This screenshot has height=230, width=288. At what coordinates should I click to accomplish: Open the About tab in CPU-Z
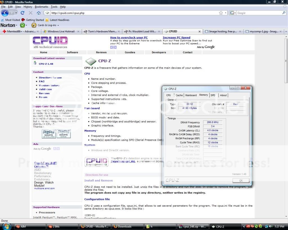click(223, 95)
